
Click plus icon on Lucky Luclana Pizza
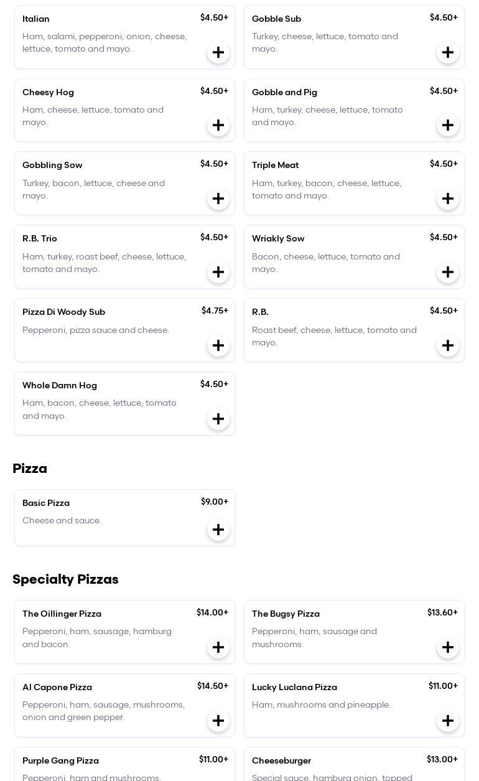(x=448, y=721)
